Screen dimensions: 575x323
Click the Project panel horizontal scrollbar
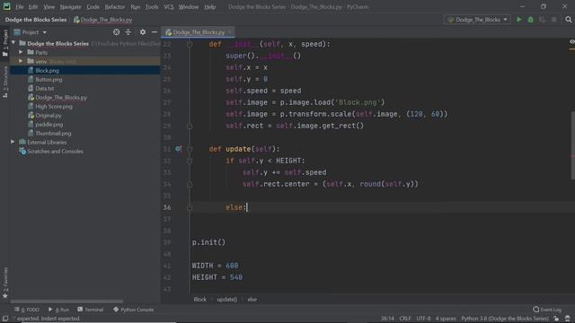click(66, 301)
